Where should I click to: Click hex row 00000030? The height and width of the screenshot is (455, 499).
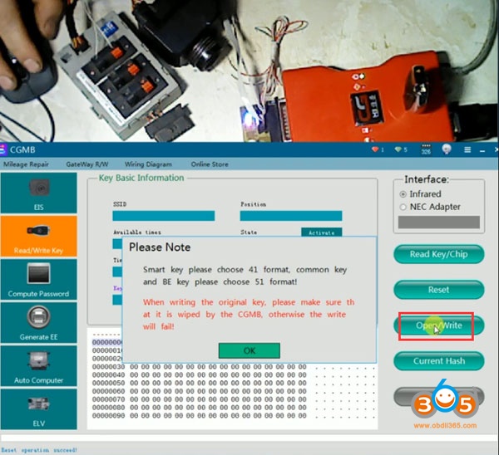pyautogui.click(x=235, y=367)
